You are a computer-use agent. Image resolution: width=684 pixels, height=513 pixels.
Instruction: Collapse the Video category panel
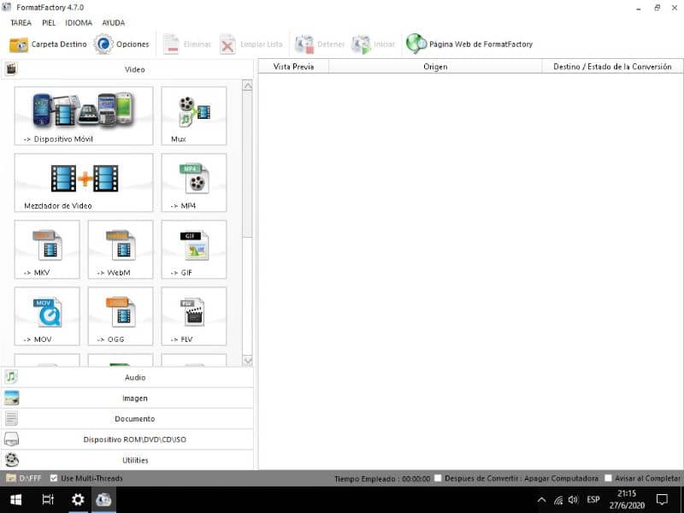127,69
